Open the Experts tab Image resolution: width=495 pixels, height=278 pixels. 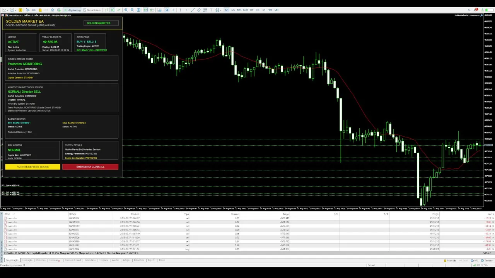coord(151,260)
